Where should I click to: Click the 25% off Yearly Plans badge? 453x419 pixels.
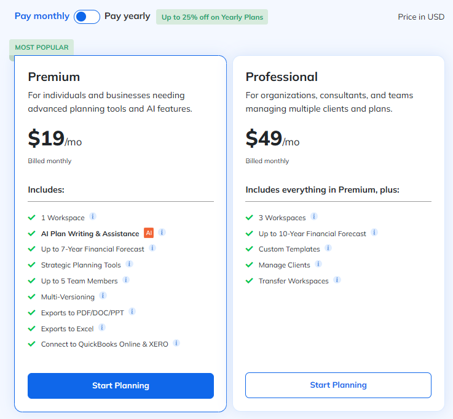click(212, 17)
